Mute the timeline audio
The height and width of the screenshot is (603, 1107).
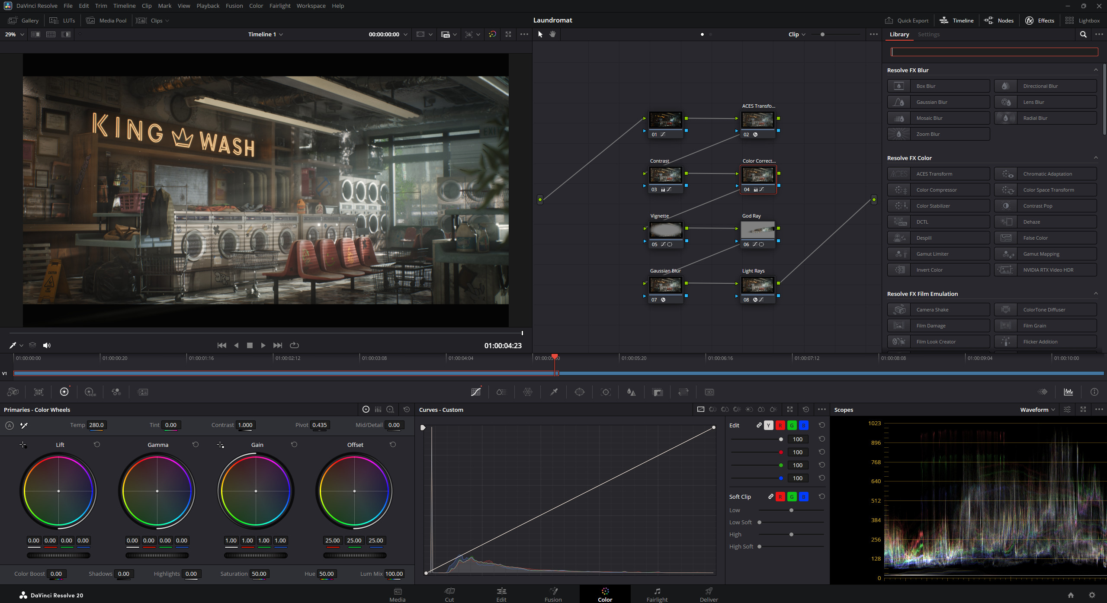coord(47,345)
